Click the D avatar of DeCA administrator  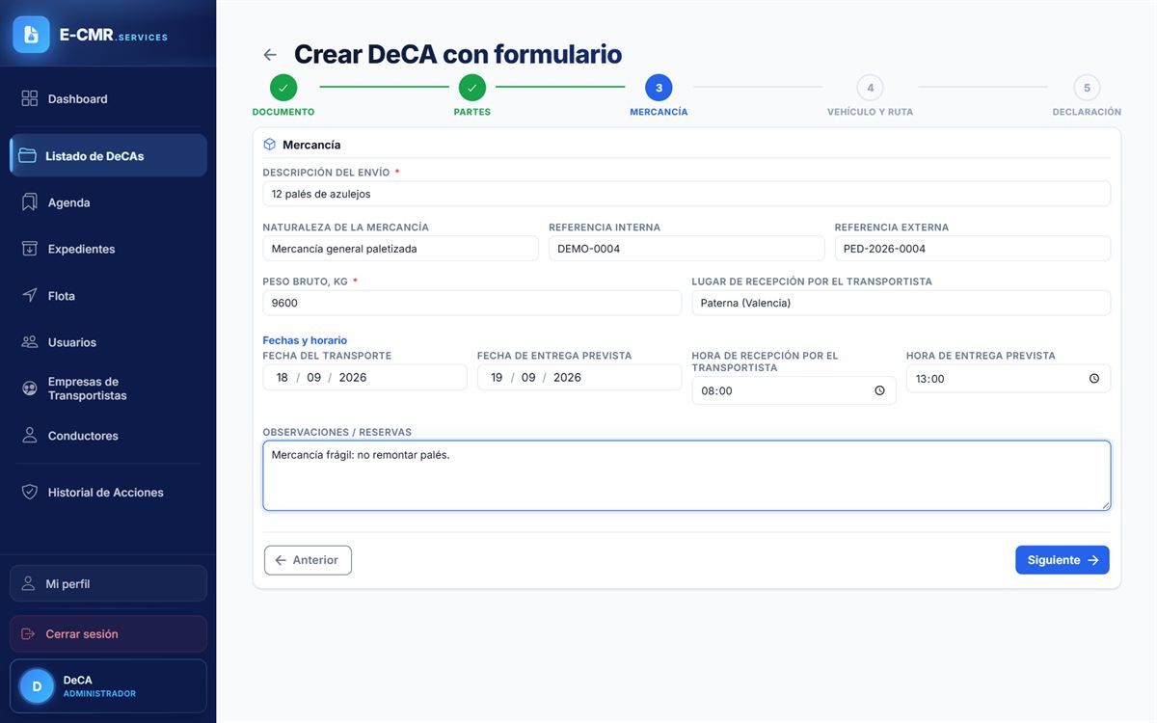[37, 686]
